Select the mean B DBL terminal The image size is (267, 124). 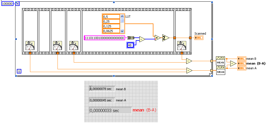pyautogui.click(x=242, y=59)
